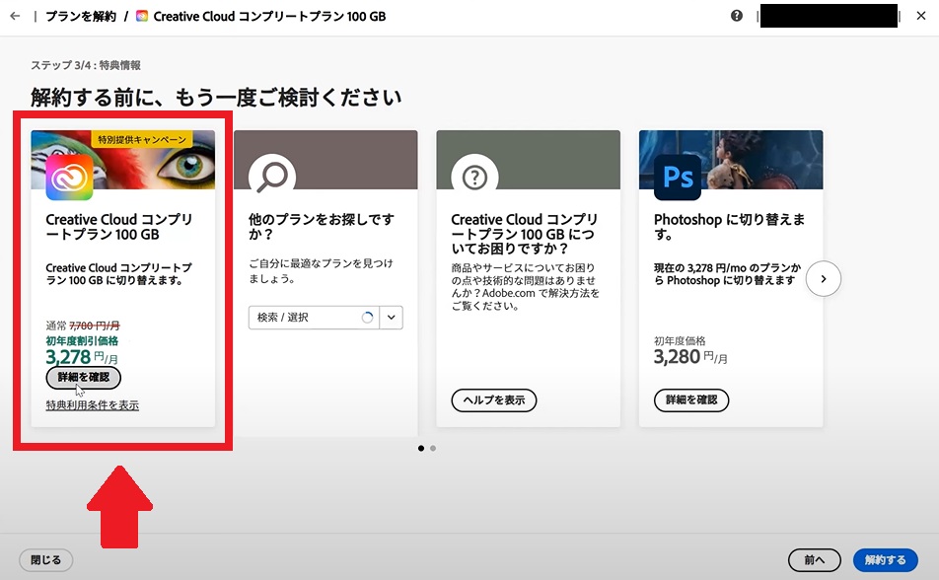The height and width of the screenshot is (580, 939).
Task: Open the 特典利用条件を表示 link
Action: 93,405
